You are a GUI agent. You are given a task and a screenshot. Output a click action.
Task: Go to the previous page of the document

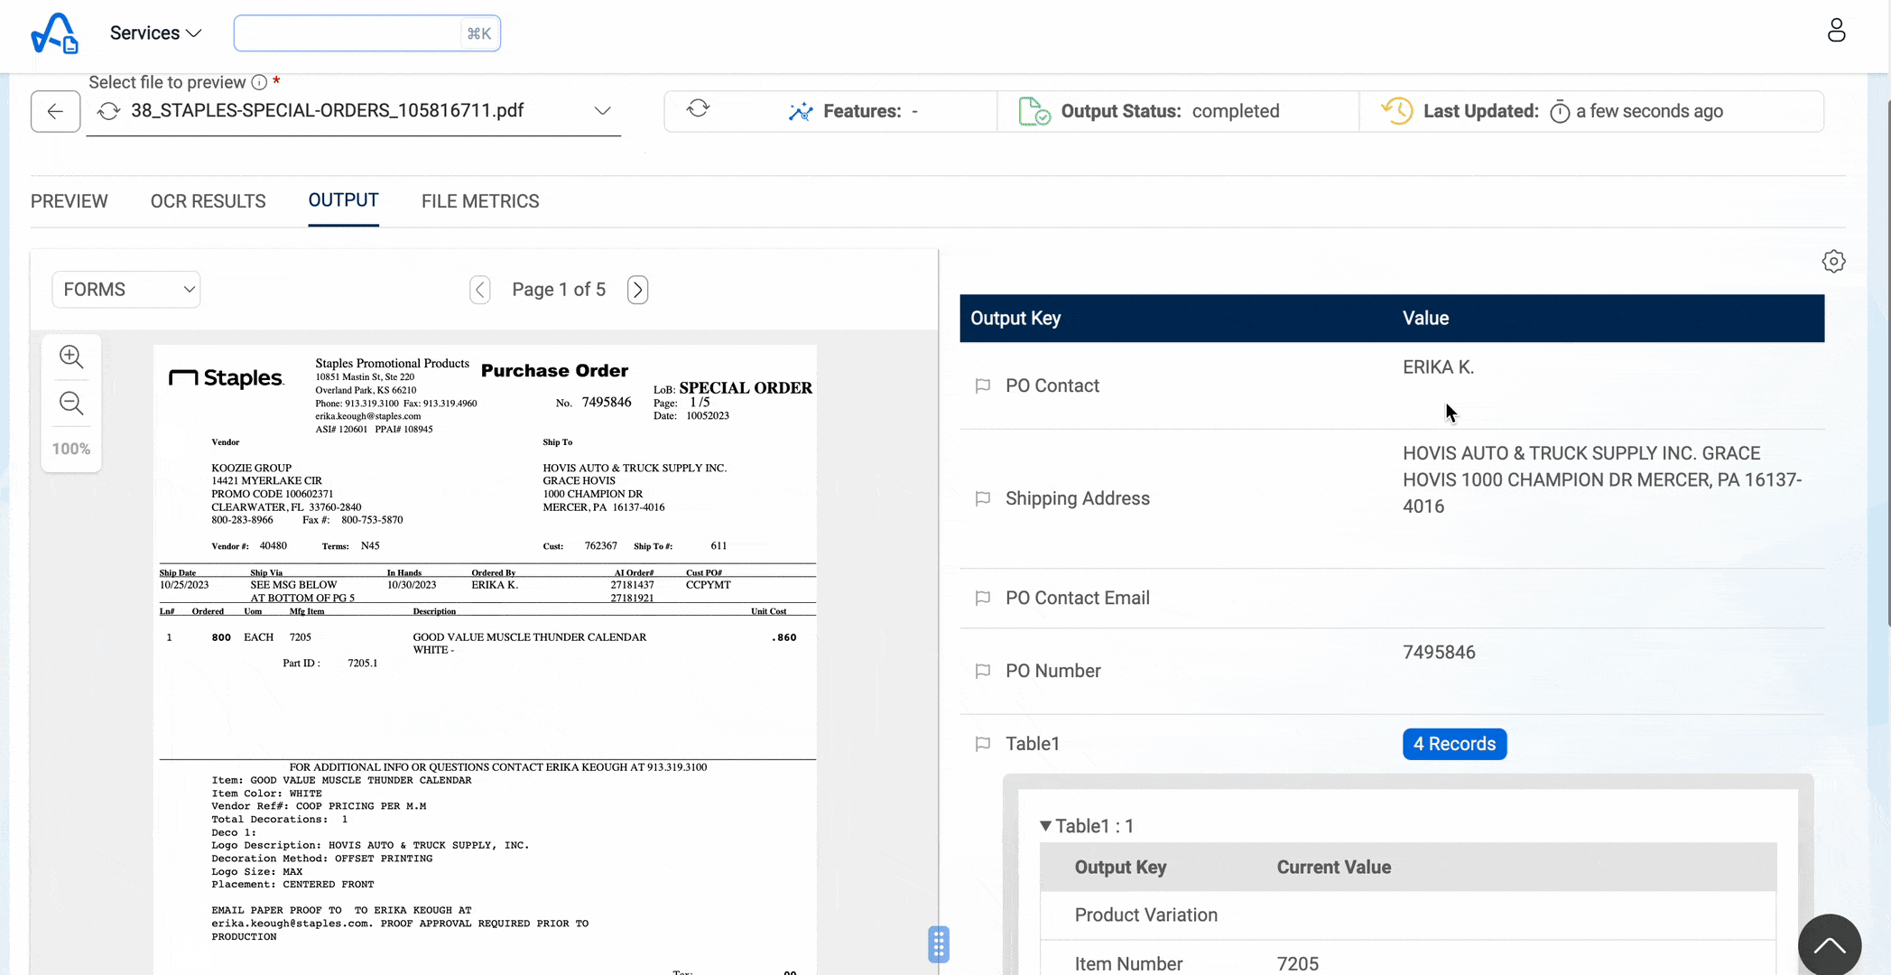[x=480, y=290]
